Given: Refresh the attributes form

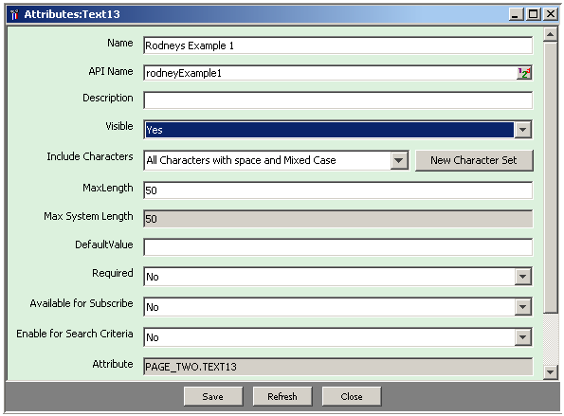Looking at the screenshot, I should coord(282,396).
